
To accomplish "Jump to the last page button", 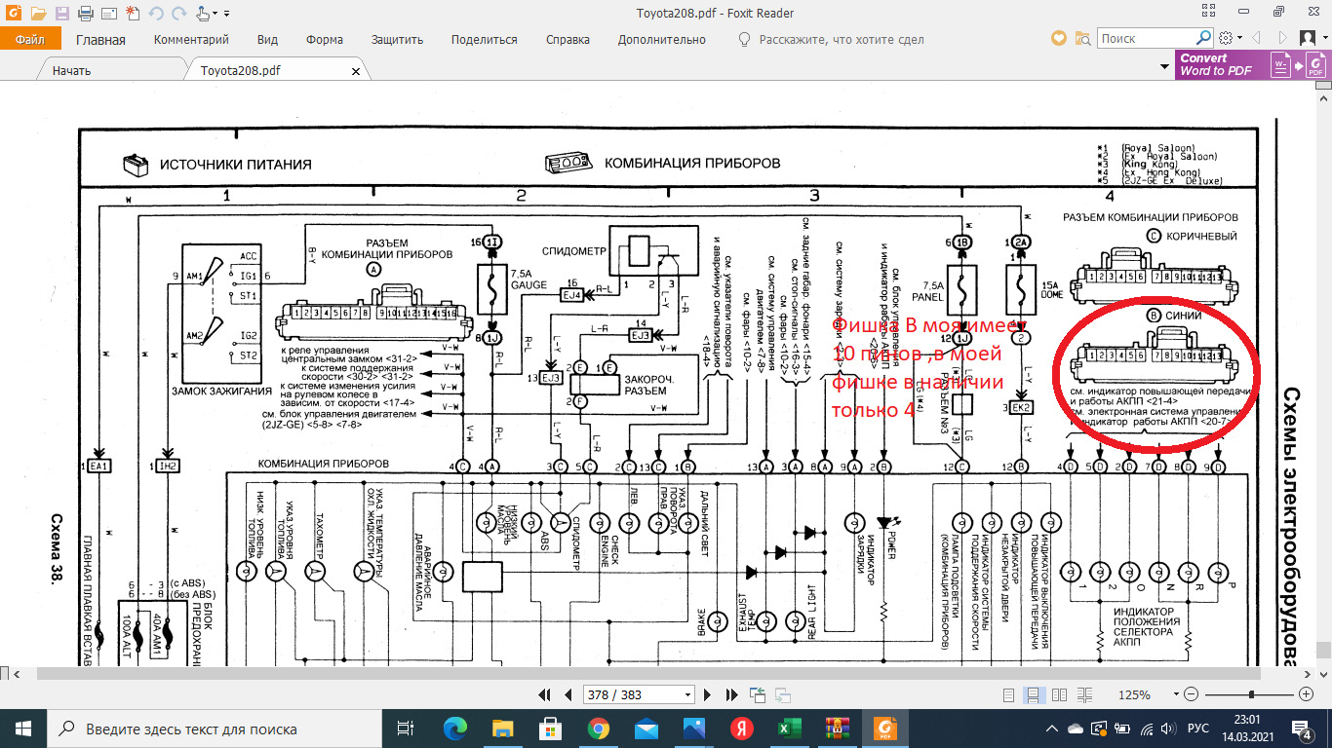I will [x=731, y=694].
